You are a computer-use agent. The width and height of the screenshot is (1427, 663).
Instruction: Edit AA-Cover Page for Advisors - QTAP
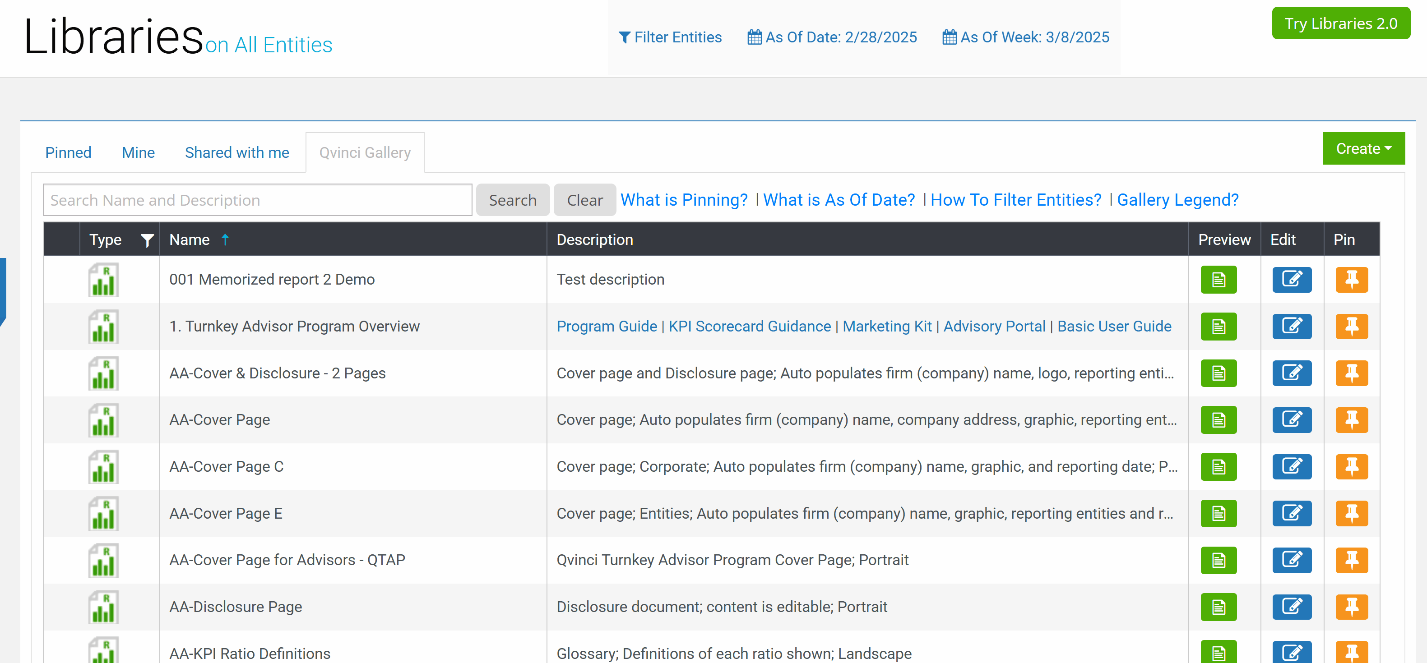[x=1291, y=560]
